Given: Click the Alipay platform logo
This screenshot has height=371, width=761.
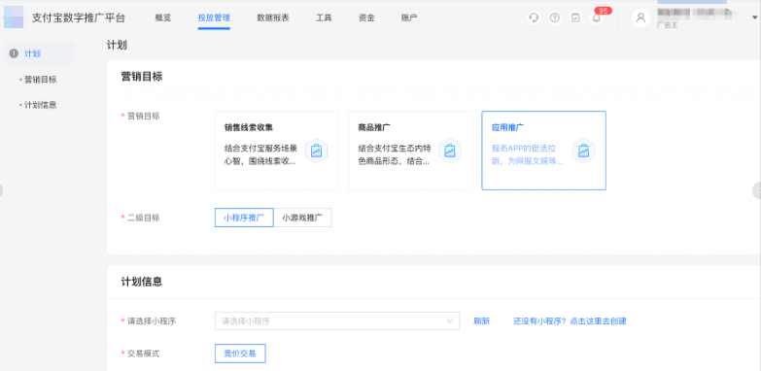Looking at the screenshot, I should coord(14,17).
